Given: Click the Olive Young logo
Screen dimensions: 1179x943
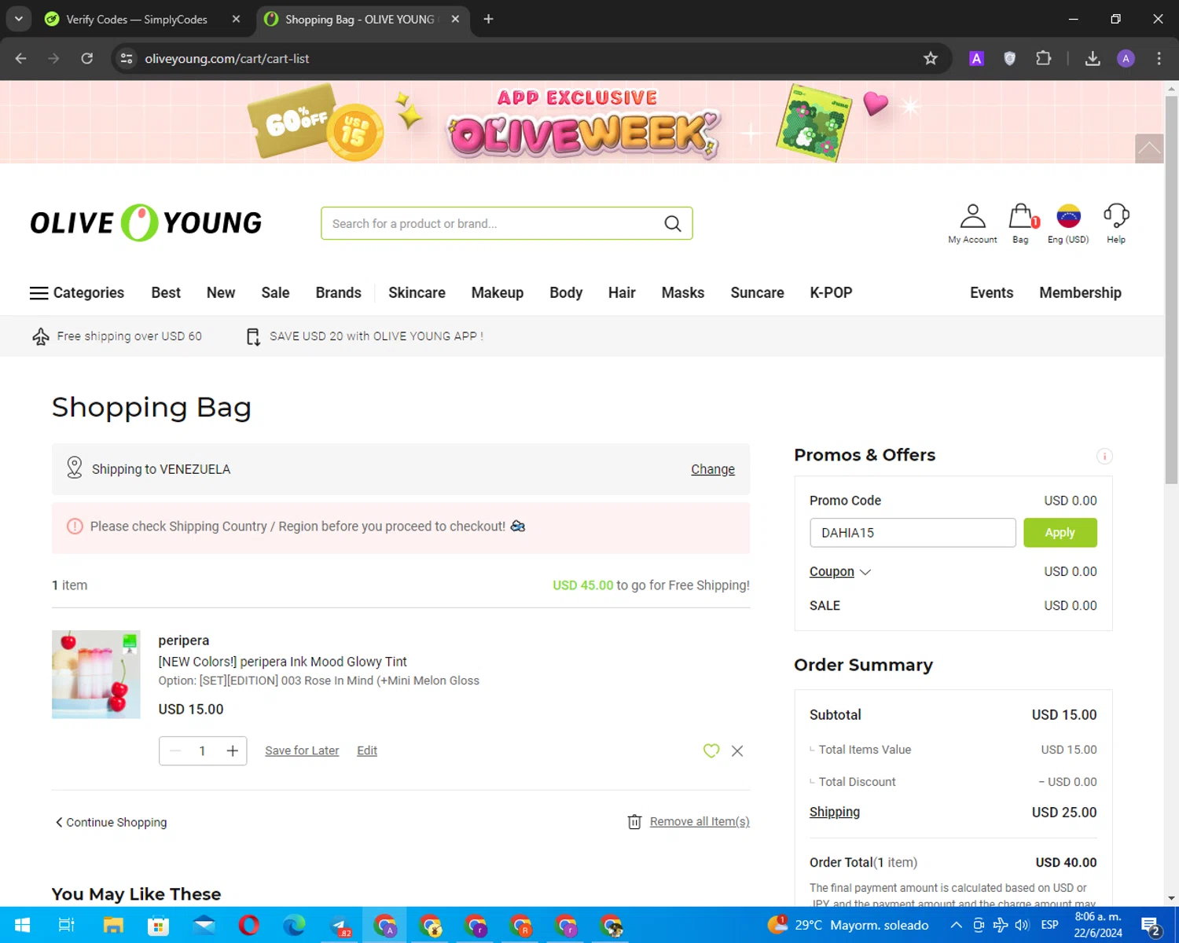Looking at the screenshot, I should click(x=146, y=223).
